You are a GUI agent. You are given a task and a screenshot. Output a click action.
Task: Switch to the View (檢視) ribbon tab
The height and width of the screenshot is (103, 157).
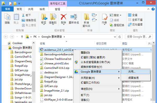[42, 9]
